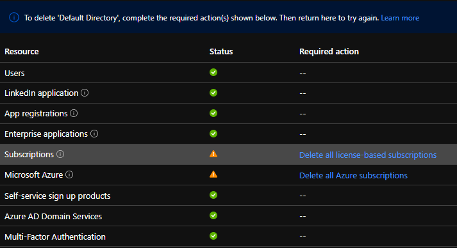Click the green checkmark for Multi-Factor Authentication
Image resolution: width=457 pixels, height=248 pixels.
(x=213, y=236)
